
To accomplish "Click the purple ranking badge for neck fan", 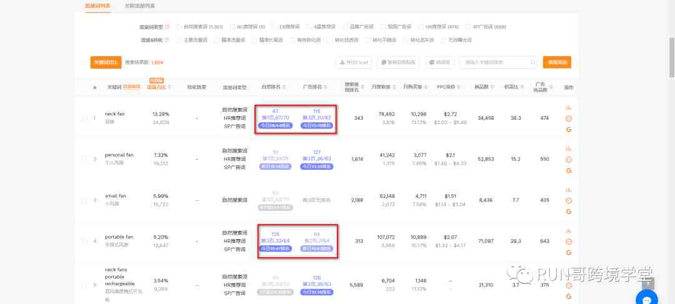I will [275, 125].
